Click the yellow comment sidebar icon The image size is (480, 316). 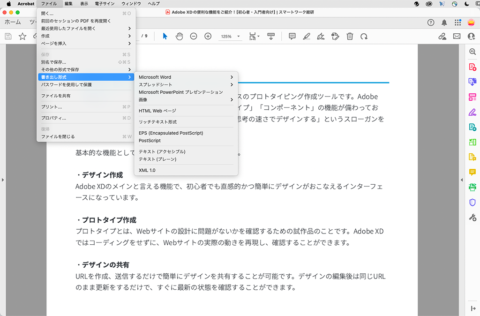472,172
